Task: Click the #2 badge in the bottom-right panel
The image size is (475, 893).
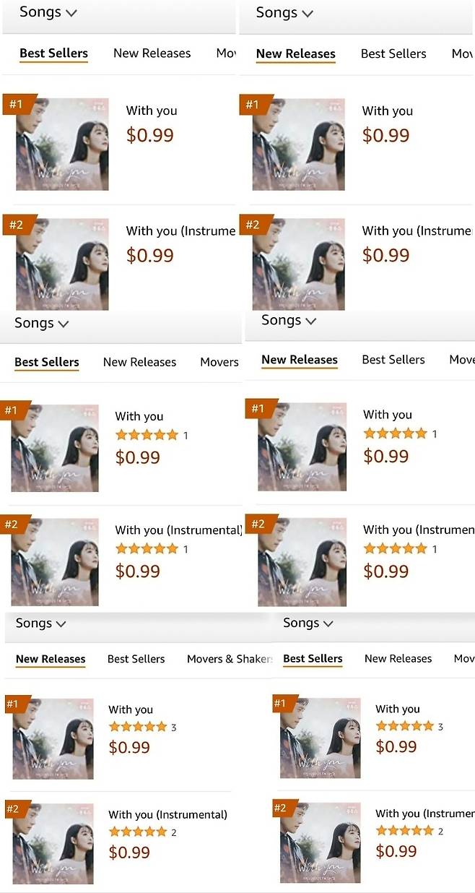Action: [x=280, y=808]
